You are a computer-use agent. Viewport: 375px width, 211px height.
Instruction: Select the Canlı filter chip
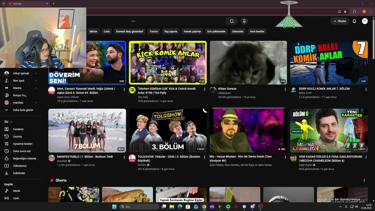point(107,31)
